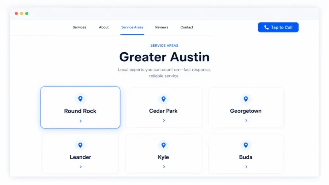Open Kyle via its chevron arrow
The height and width of the screenshot is (185, 329).
coord(164,167)
